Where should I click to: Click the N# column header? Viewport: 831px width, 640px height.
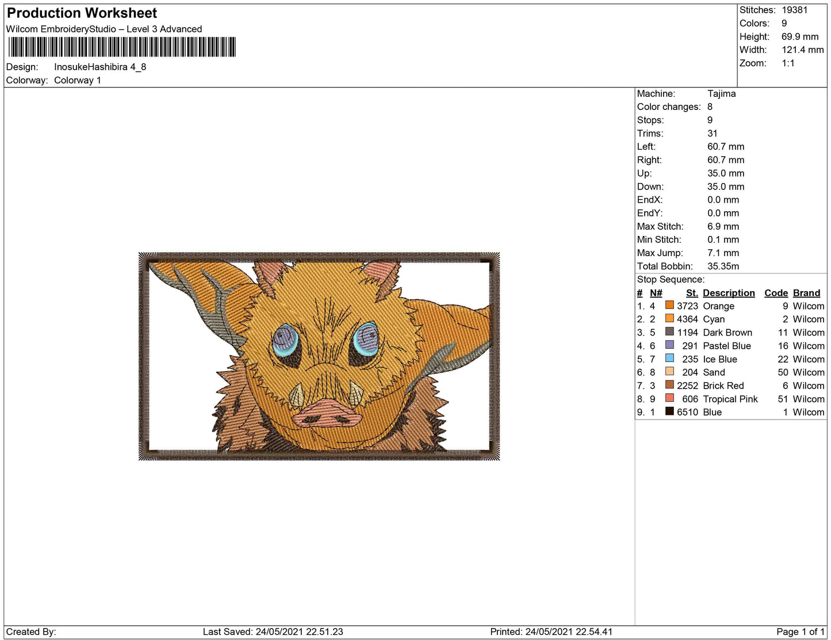pyautogui.click(x=656, y=292)
